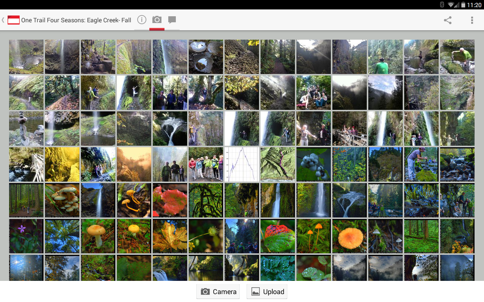
Task: Open the three-dot overflow menu
Action: coord(472,20)
